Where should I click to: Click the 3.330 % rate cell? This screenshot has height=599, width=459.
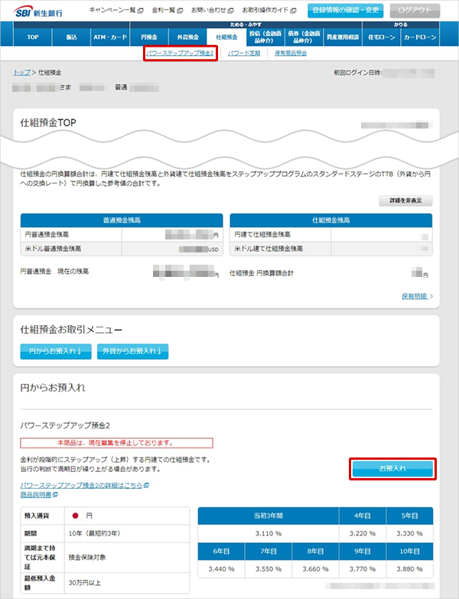(410, 534)
